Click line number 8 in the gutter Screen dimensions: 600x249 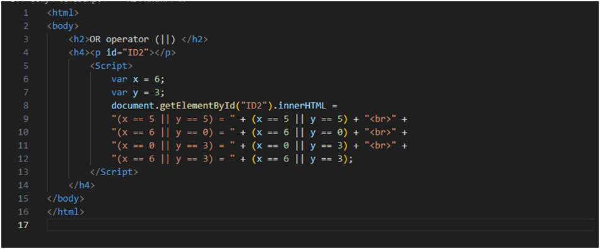coord(26,105)
